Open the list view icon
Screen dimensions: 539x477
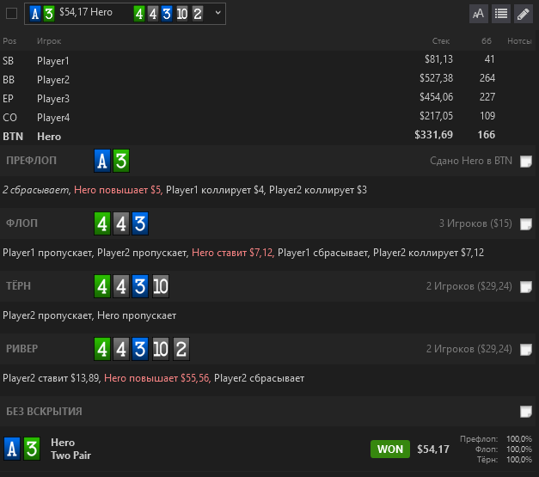tap(501, 14)
